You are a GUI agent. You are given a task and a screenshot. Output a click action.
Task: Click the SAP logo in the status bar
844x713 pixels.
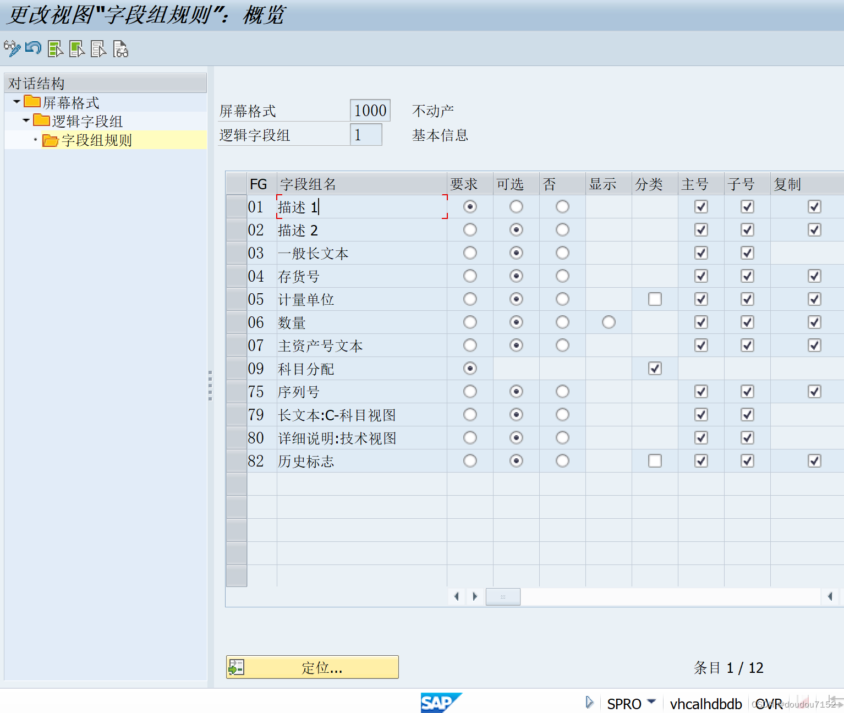(x=441, y=703)
